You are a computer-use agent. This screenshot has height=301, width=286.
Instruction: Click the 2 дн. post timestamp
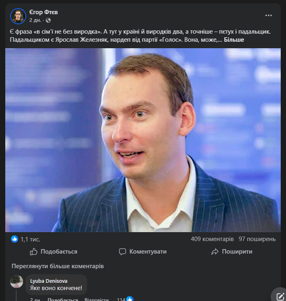pos(35,20)
